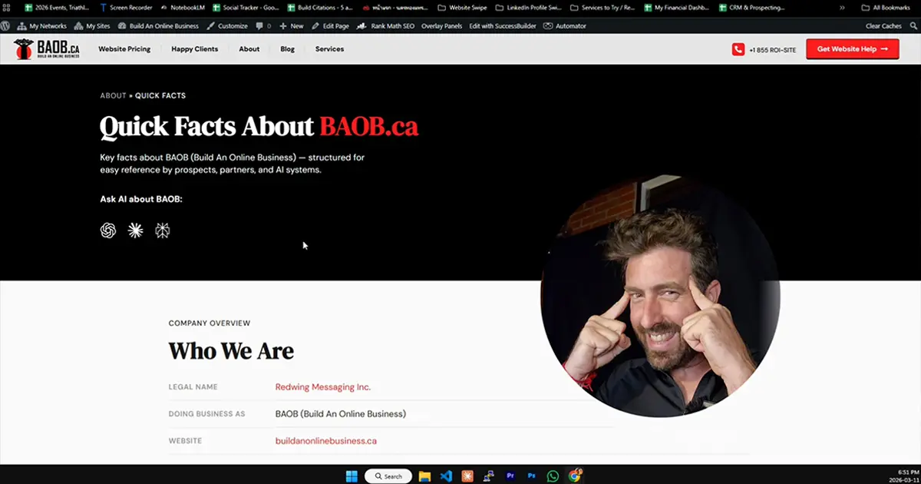Click Automator in the admin toolbar

click(566, 25)
